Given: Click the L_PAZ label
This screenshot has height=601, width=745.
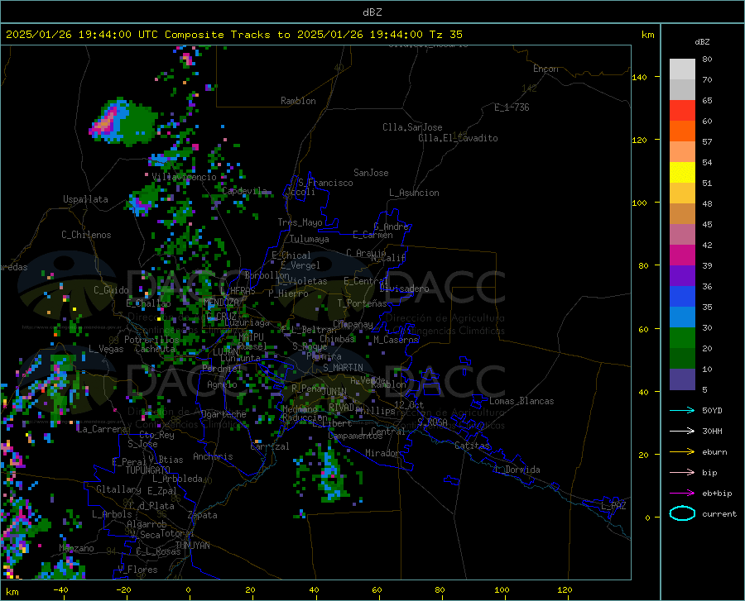Looking at the screenshot, I should pos(613,506).
